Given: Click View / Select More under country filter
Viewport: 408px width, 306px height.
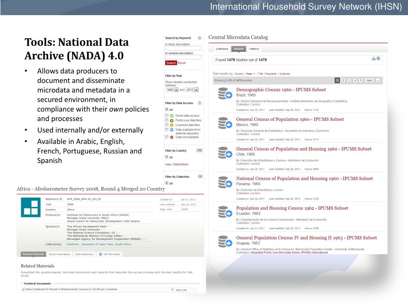Looking at the screenshot, I should [x=177, y=165].
